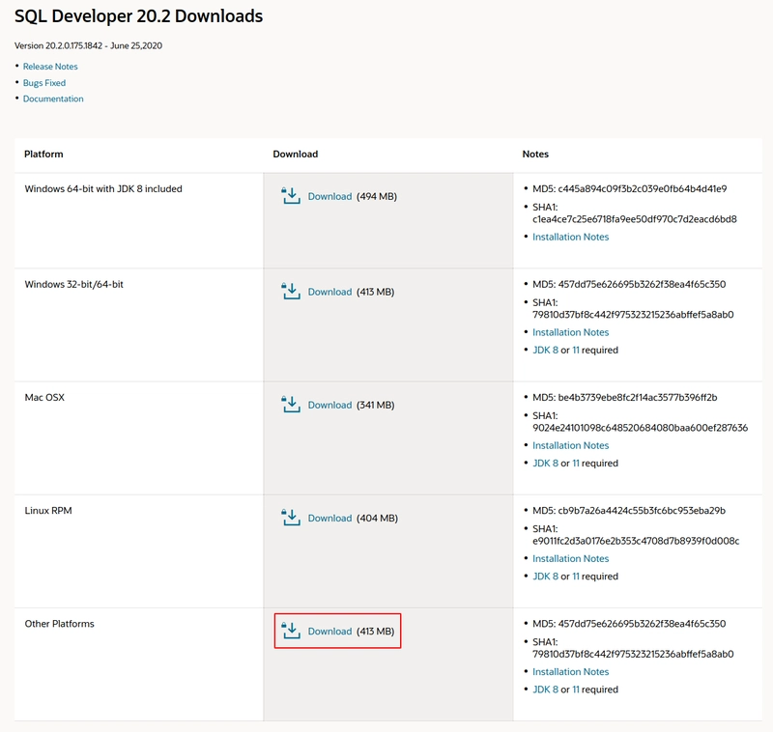Click the 'Windows 64-bit with JDK 8 included' label
The width and height of the screenshot is (773, 732).
(103, 188)
